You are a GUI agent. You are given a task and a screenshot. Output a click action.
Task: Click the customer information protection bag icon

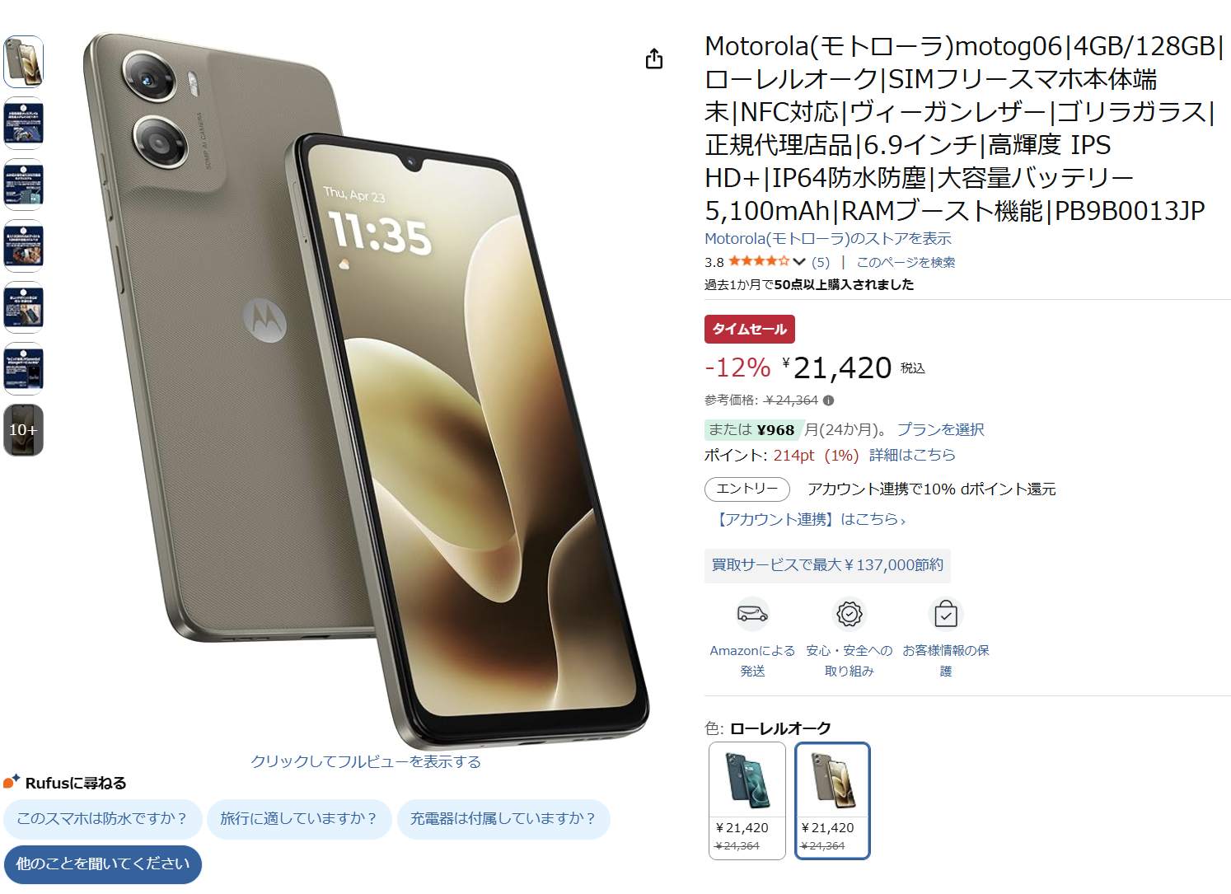(946, 614)
